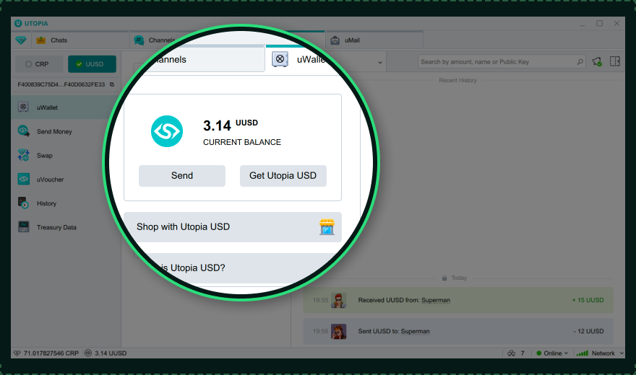Open uWallet in sidebar
The image size is (636, 375).
[66, 107]
